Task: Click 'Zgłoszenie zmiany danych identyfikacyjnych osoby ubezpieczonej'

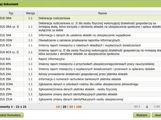Action: [81, 99]
